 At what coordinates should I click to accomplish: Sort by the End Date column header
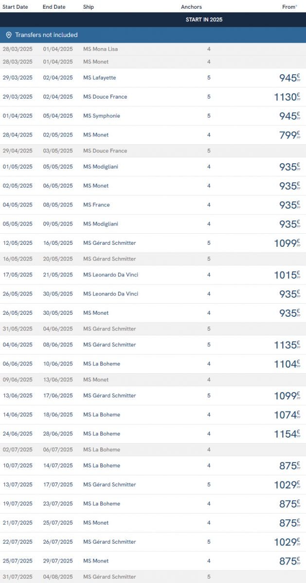point(54,7)
